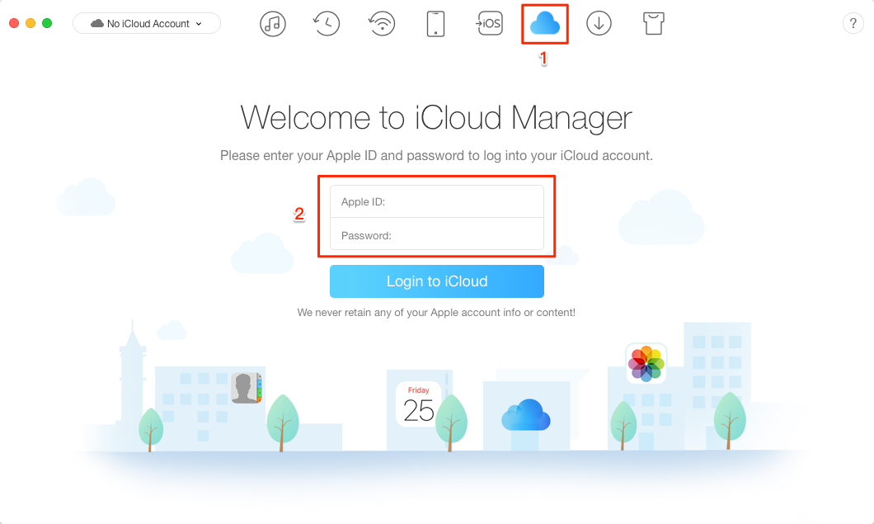Open the iTunes Library music icon
The image size is (874, 524).
point(273,24)
